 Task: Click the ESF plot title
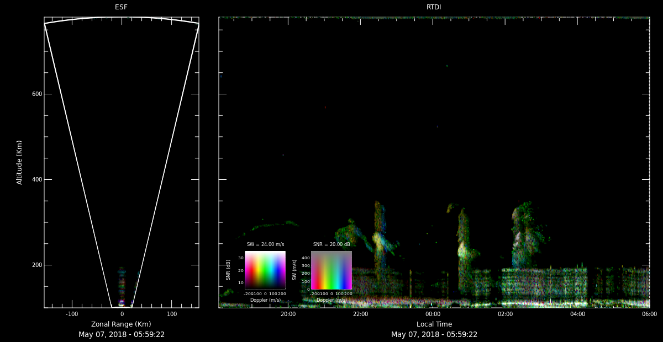pos(121,7)
